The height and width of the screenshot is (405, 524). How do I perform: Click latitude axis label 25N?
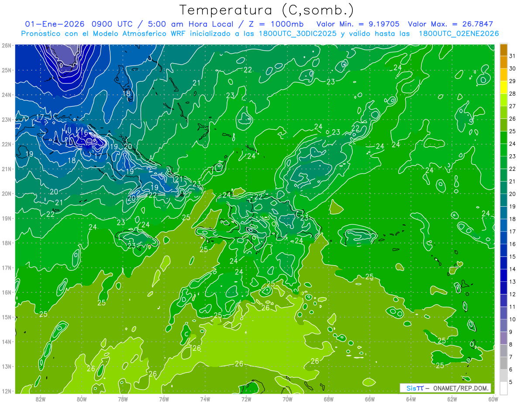7,70
